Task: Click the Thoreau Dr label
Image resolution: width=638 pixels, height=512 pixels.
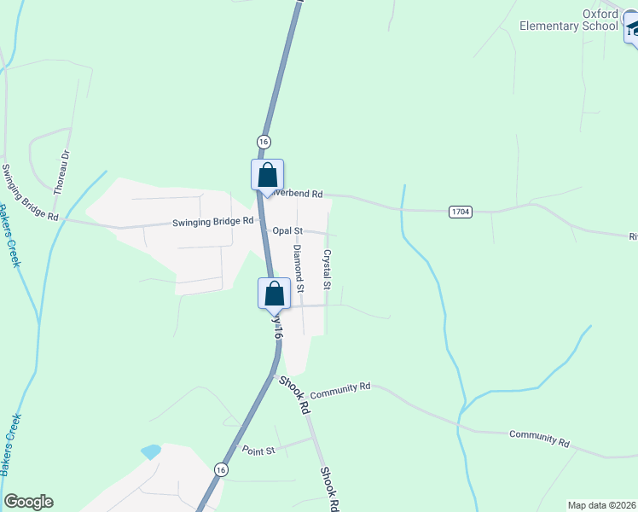Action: tap(62, 172)
